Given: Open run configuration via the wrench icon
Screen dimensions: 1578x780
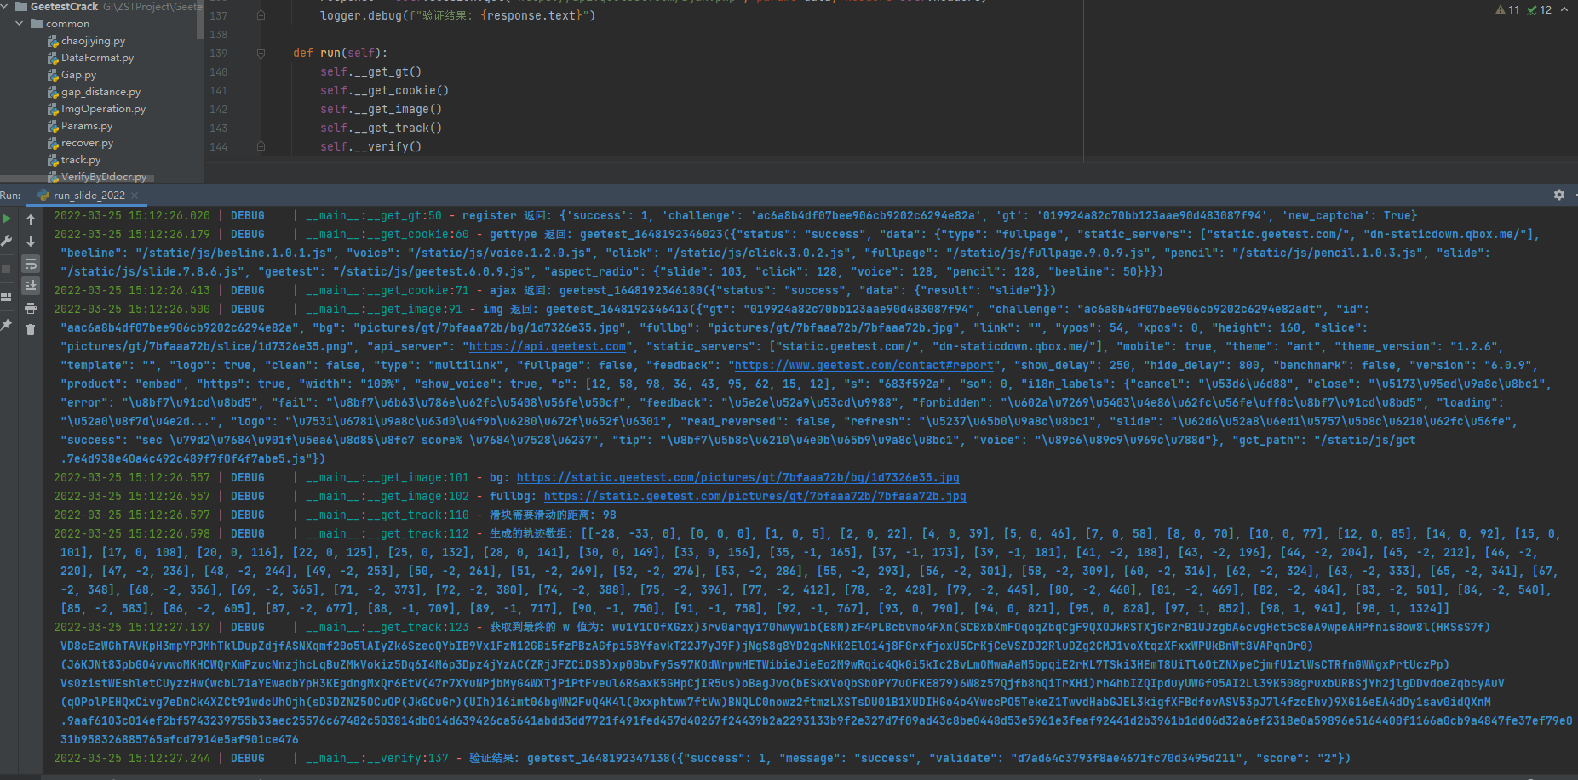Looking at the screenshot, I should click(x=7, y=241).
